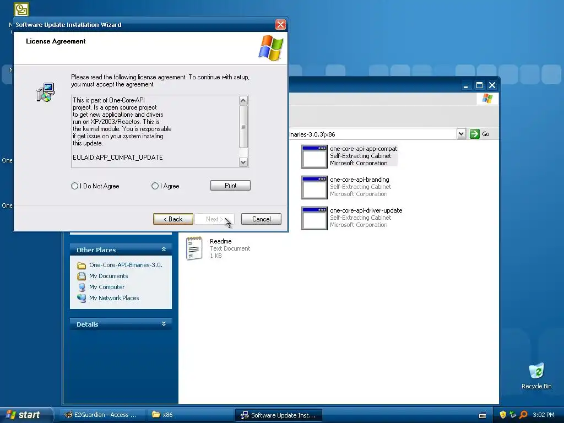Switch to Software Update Inst taskbar button
564x423 pixels.
point(278,415)
